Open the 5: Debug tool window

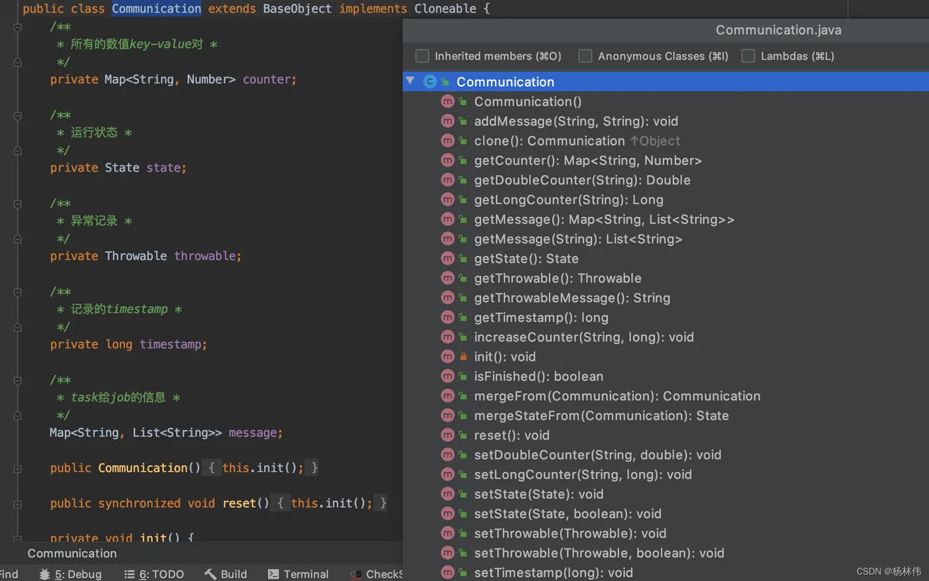(70, 574)
